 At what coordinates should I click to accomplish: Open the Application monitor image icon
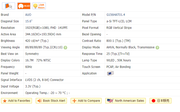pyautogui.click(x=111, y=73)
